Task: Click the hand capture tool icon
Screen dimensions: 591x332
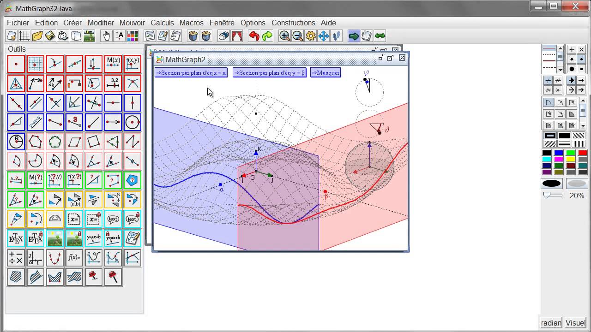Action: 106,36
